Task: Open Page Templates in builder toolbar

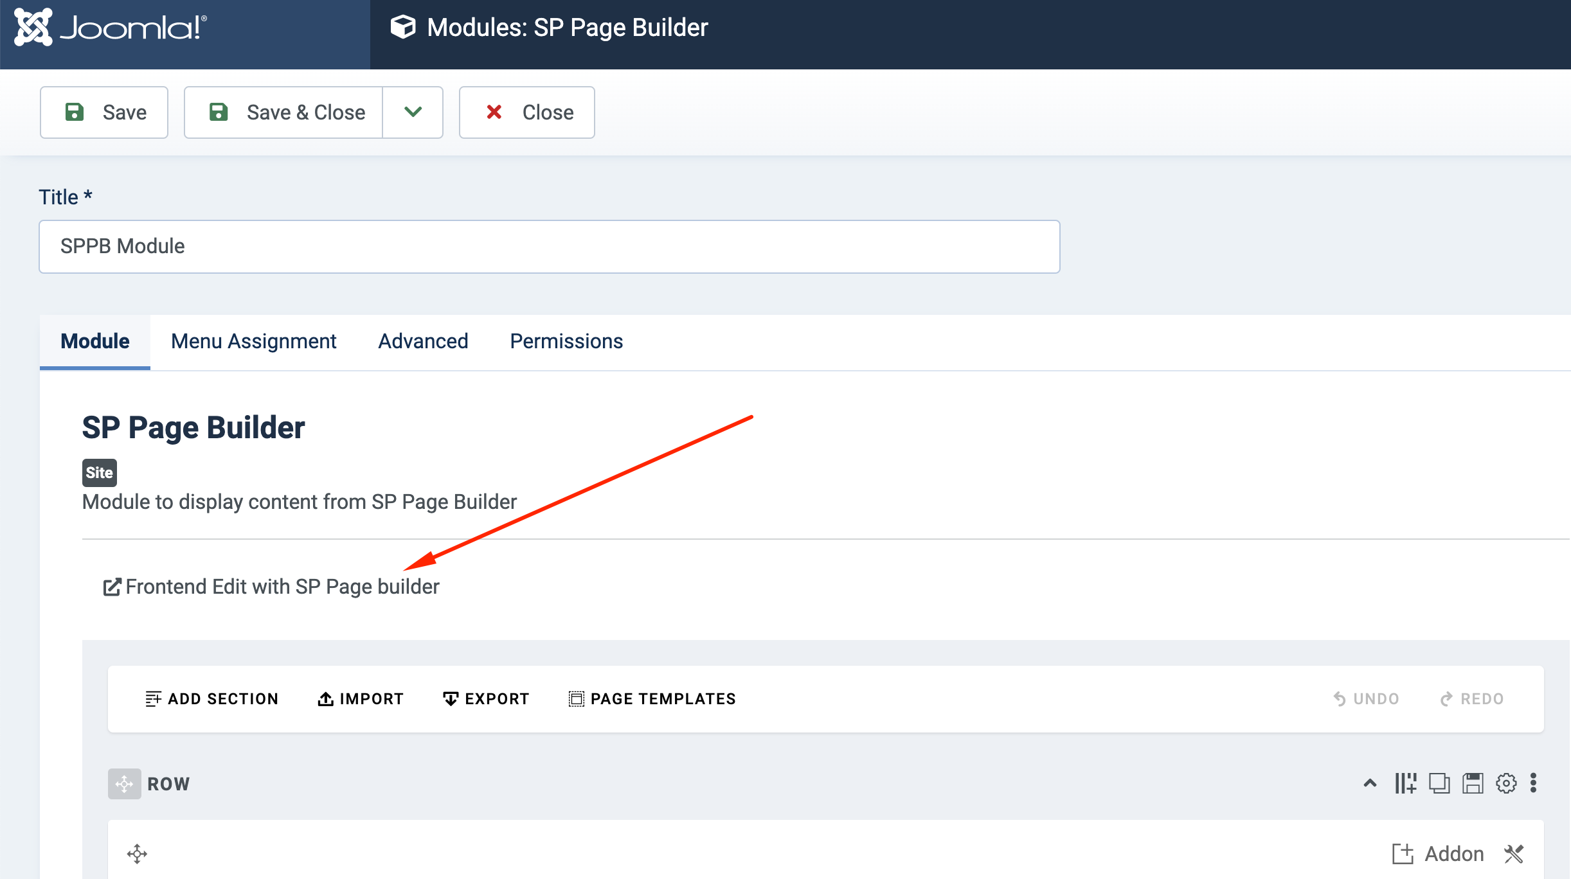Action: point(652,699)
